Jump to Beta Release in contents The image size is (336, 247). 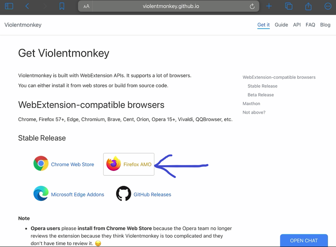point(260,95)
